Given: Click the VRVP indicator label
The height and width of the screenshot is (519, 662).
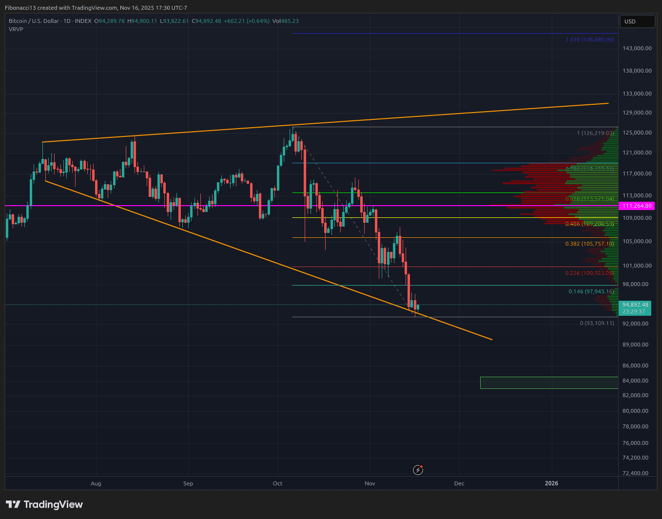Looking at the screenshot, I should tap(16, 29).
